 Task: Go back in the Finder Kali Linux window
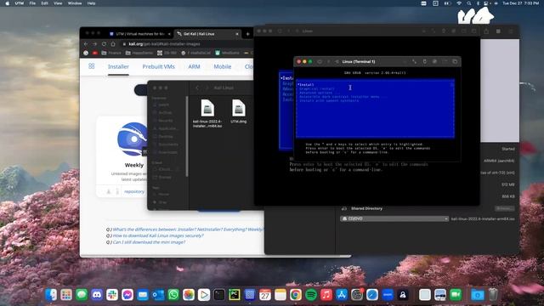click(x=197, y=88)
